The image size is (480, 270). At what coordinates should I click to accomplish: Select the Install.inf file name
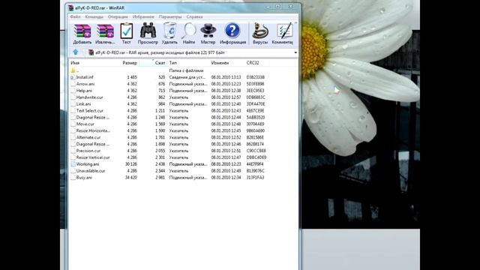click(x=85, y=77)
